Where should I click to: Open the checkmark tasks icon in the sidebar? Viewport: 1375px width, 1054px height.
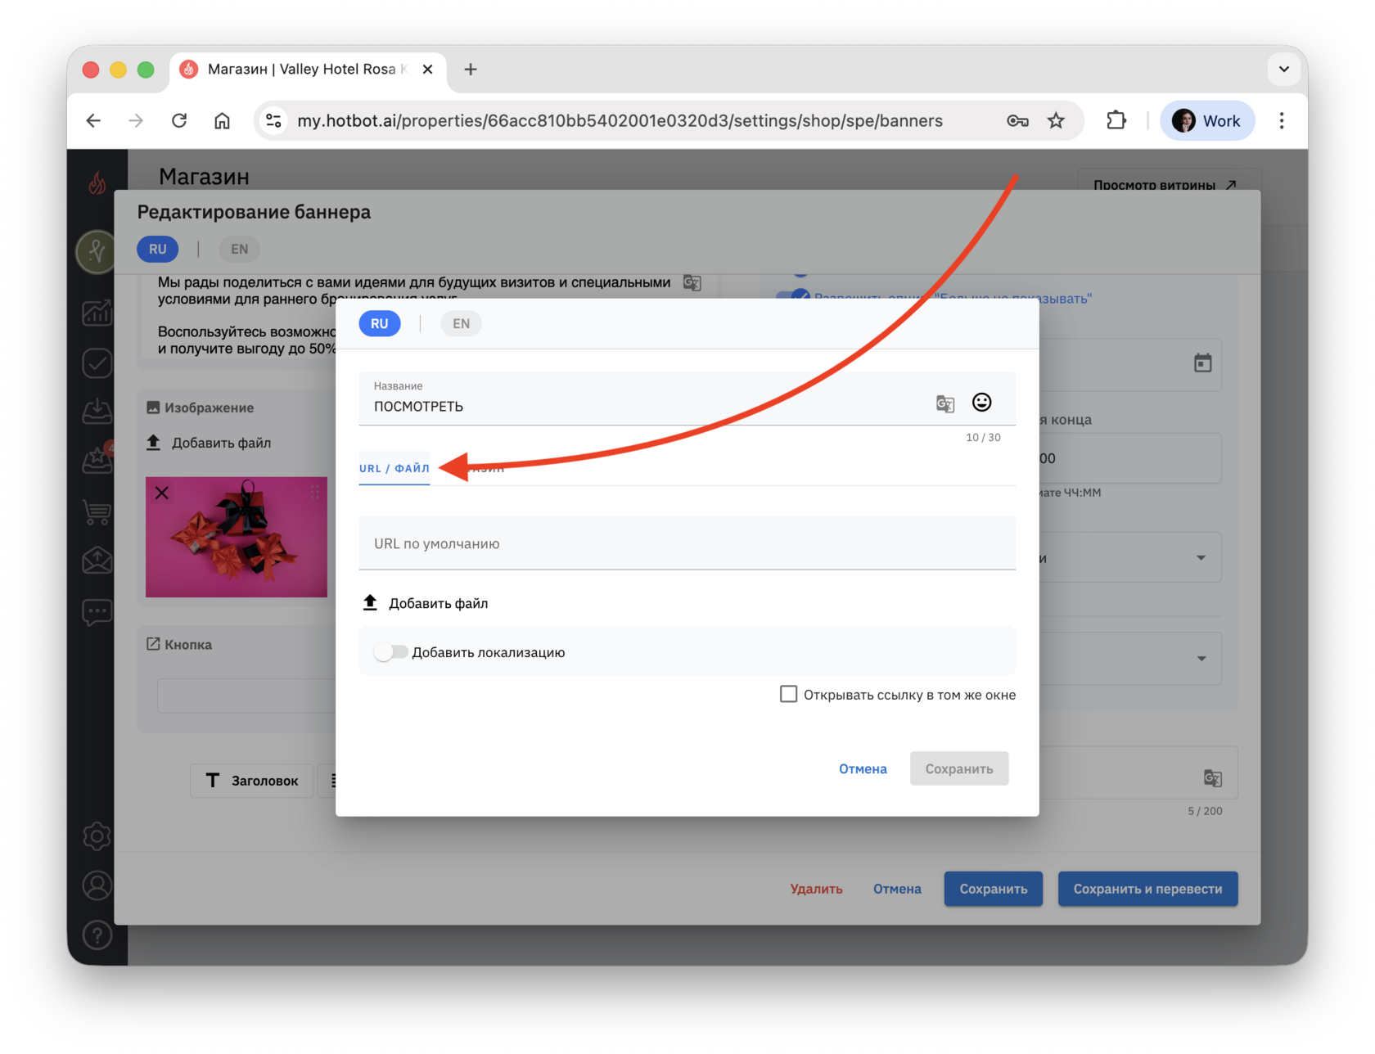97,363
